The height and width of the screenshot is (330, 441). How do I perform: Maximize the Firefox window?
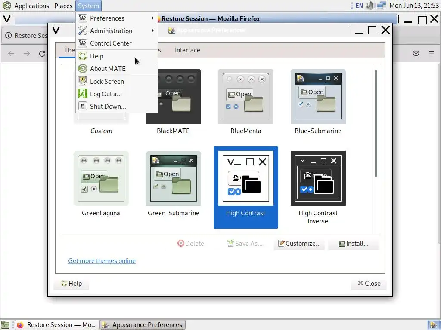(x=422, y=19)
